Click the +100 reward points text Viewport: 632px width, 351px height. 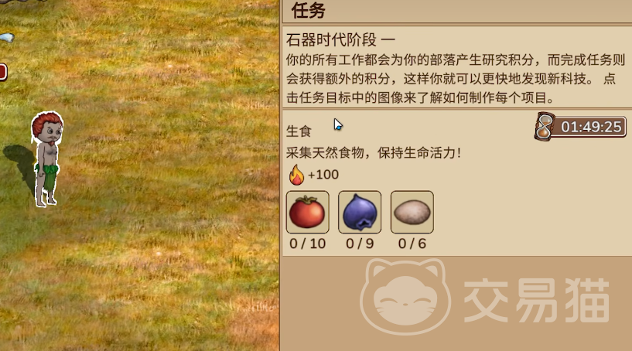(323, 175)
